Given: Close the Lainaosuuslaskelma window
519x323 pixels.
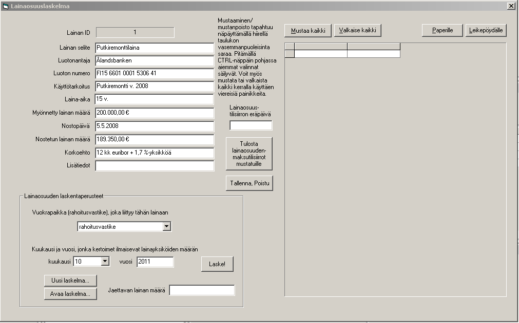Looking at the screenshot, I should click(511, 6).
